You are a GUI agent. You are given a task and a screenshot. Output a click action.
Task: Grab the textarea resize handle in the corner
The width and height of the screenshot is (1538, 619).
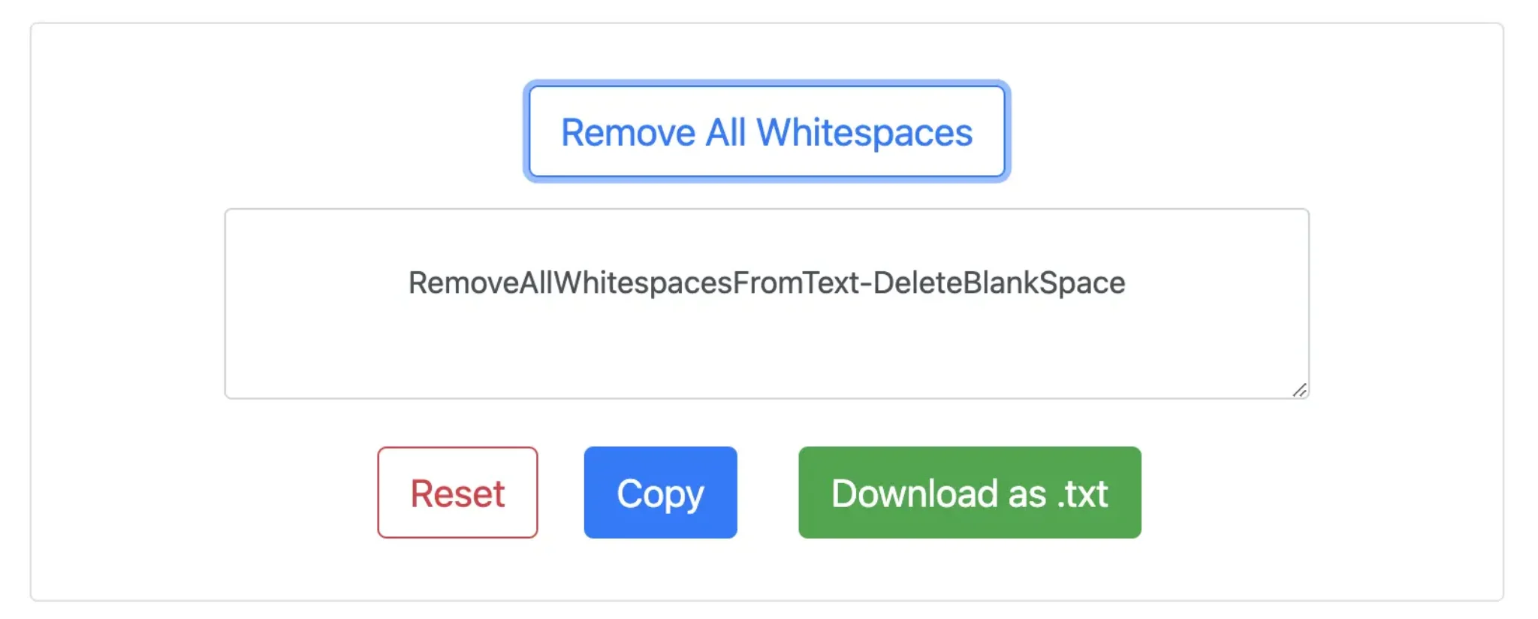coord(1299,390)
